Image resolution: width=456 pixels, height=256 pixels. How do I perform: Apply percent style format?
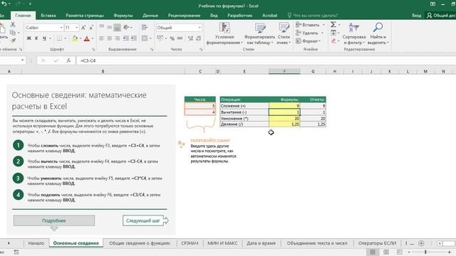[x=172, y=38]
